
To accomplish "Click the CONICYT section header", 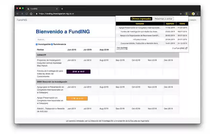I will click(107, 55).
